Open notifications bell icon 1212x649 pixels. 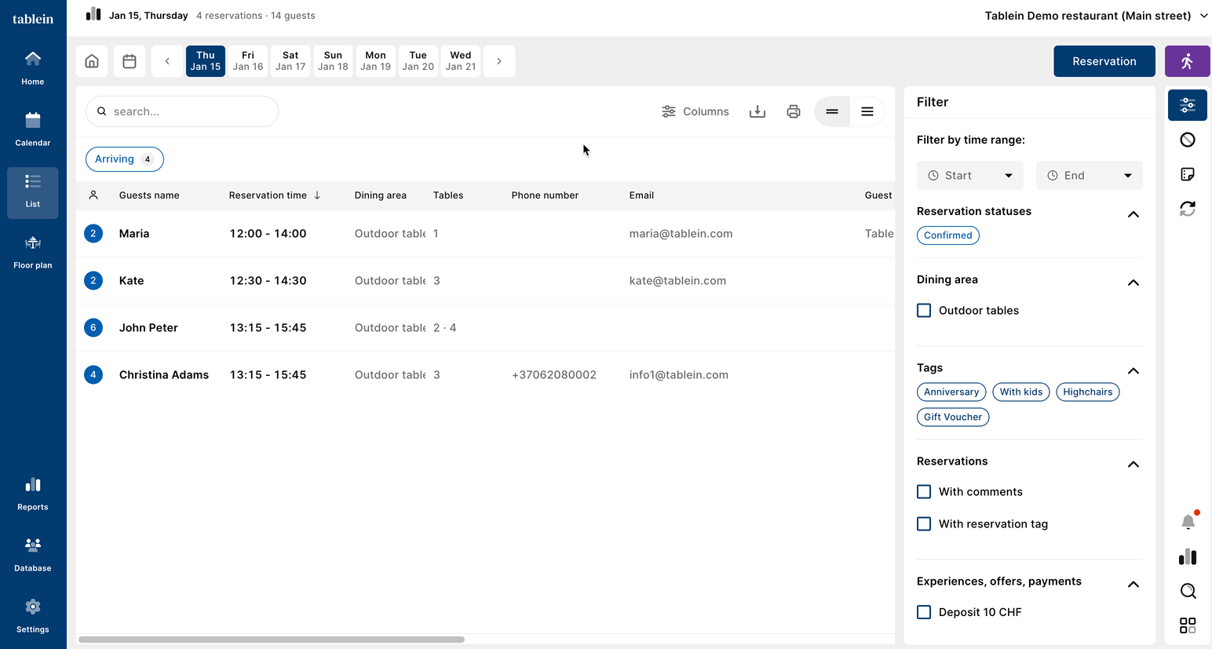[x=1188, y=522]
